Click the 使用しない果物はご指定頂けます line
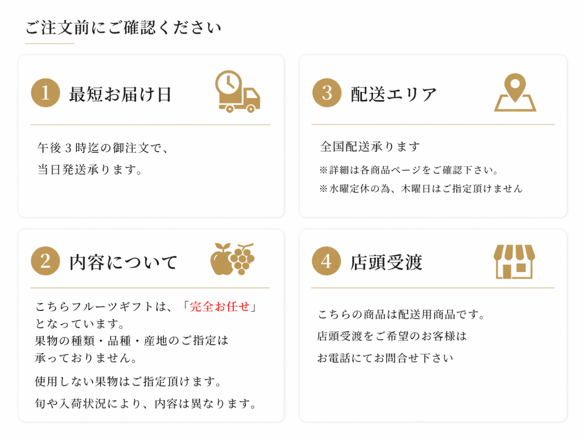586x440 pixels. pyautogui.click(x=128, y=381)
